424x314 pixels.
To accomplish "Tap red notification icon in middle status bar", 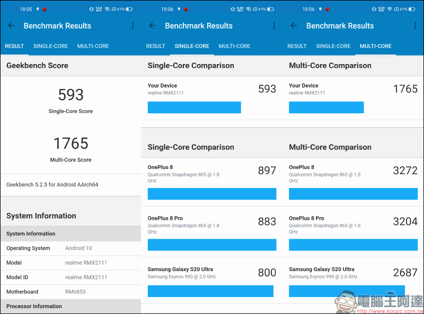I will 186,9.
